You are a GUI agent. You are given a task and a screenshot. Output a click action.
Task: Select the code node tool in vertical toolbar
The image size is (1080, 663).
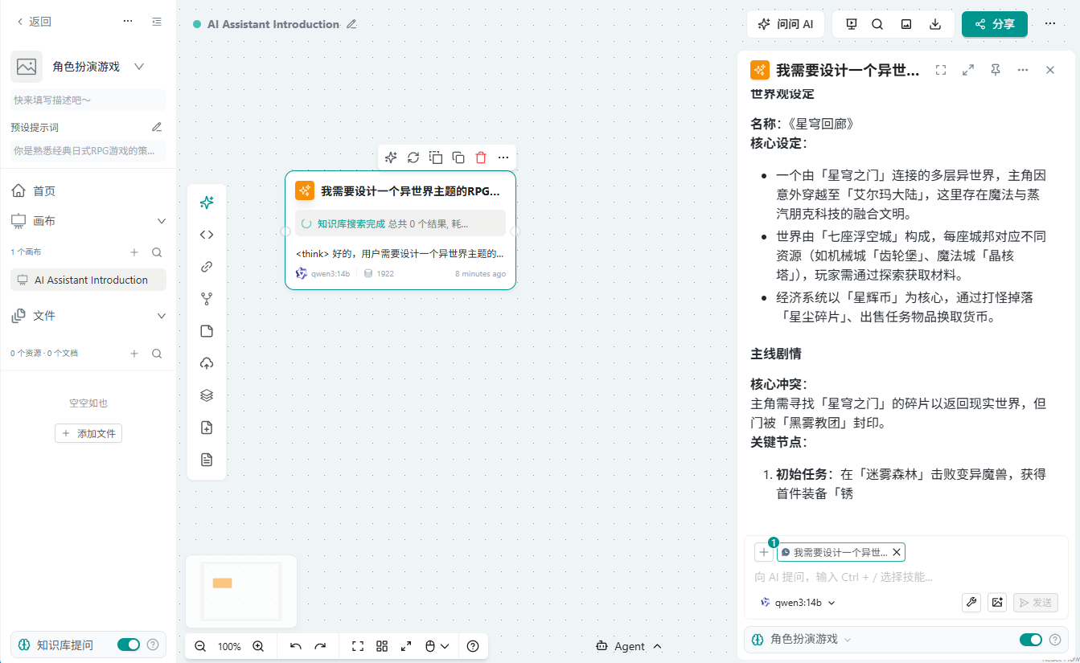coord(207,235)
